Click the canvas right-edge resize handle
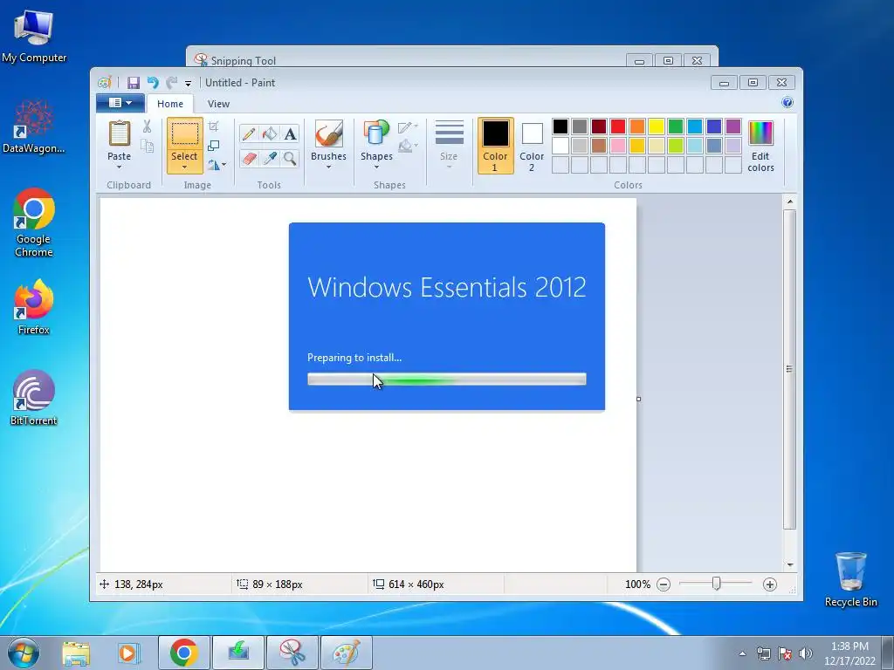Viewport: 894px width, 670px height. tap(638, 399)
